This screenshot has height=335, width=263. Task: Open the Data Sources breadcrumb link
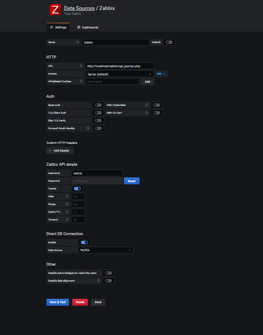(79, 8)
